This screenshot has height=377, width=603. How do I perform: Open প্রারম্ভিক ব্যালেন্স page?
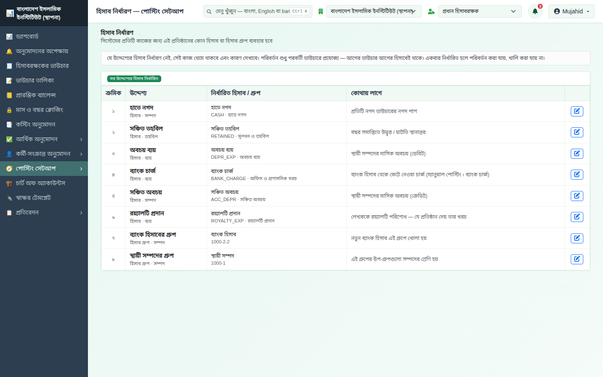pos(44,95)
